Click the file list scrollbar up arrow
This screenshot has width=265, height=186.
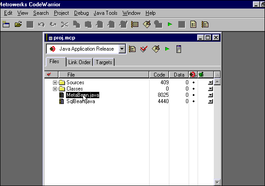[x=217, y=82]
